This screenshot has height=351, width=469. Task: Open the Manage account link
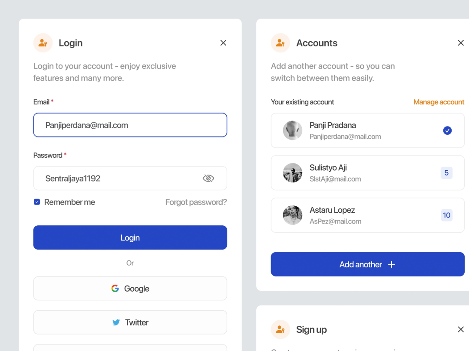(x=439, y=102)
